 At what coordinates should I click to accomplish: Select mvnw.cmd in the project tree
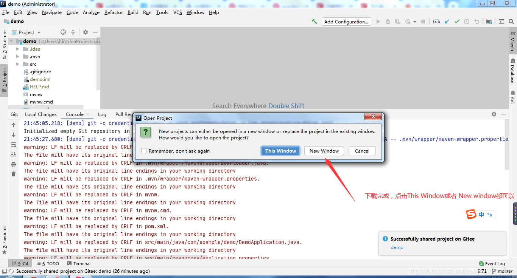pyautogui.click(x=41, y=102)
